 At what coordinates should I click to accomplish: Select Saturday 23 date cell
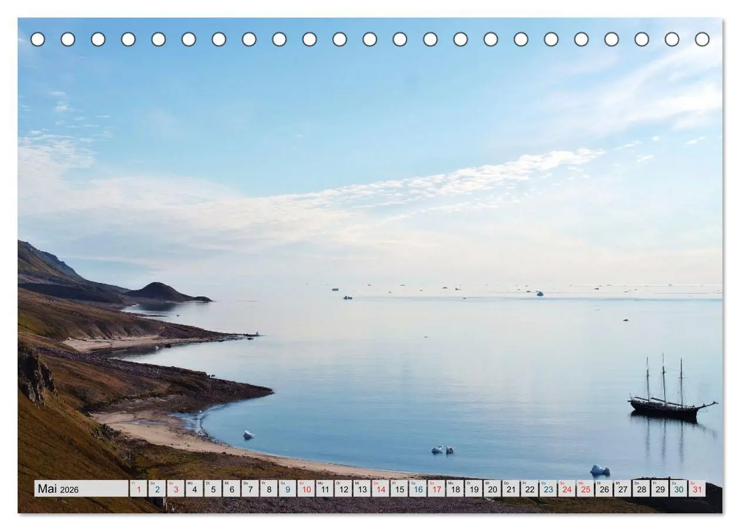(548, 489)
